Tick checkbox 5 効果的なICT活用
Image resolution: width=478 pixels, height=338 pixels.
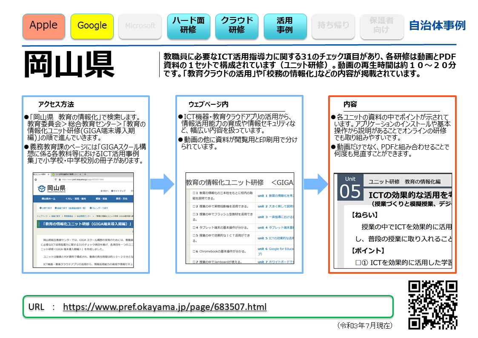(194, 235)
